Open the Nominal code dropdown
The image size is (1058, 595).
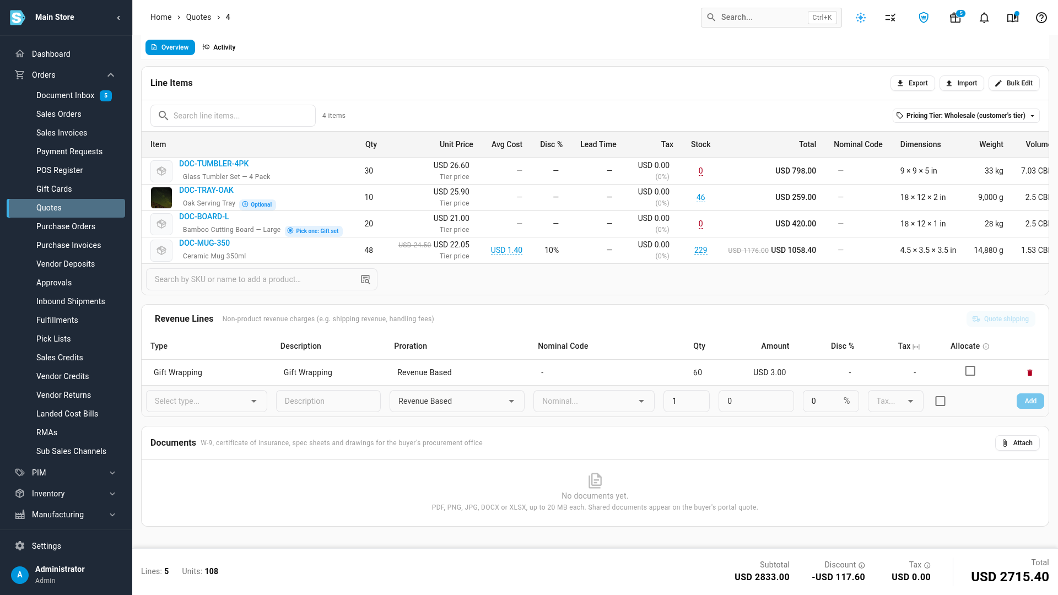594,401
